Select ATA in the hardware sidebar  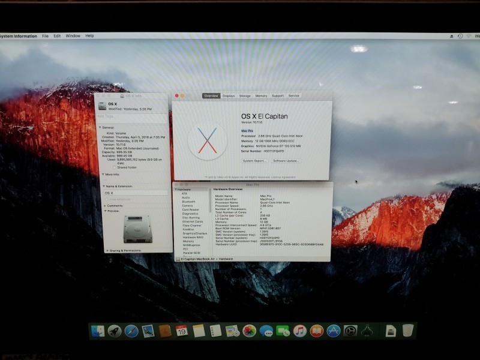(184, 194)
